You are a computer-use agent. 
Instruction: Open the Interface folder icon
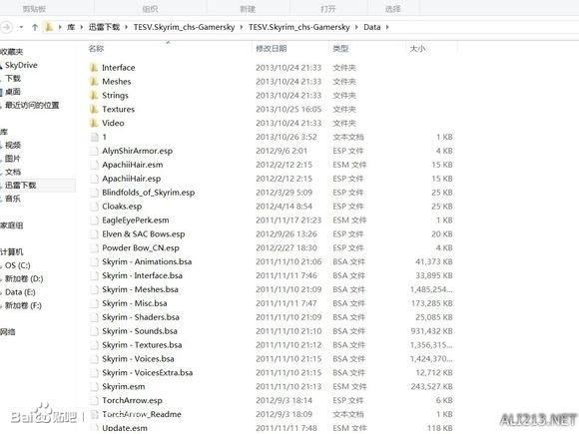pyautogui.click(x=94, y=68)
